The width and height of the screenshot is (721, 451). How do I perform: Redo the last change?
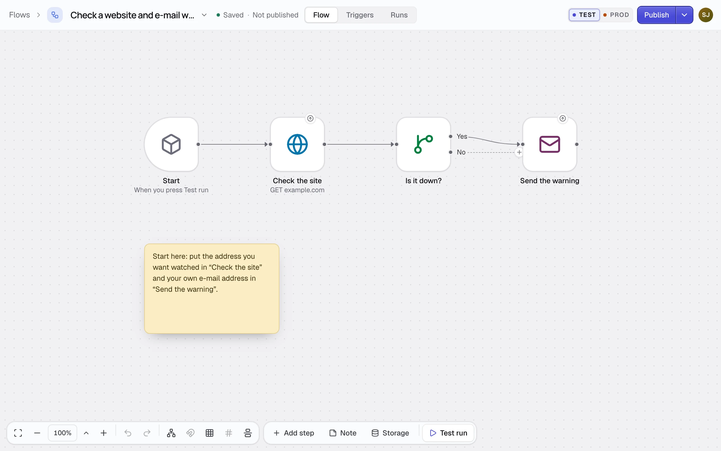(x=147, y=433)
